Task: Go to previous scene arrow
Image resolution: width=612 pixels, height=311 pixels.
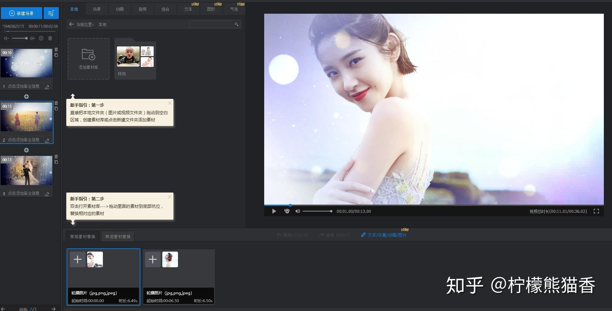Action: (x=3, y=309)
